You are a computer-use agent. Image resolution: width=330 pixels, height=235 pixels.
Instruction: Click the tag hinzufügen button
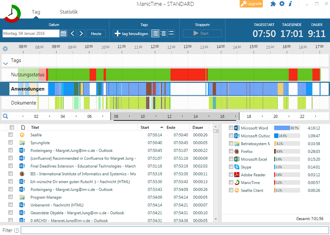(131, 34)
